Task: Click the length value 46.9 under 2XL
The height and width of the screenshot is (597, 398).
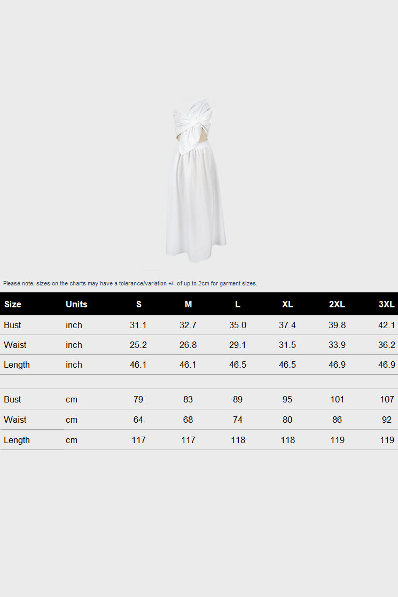Action: [x=337, y=365]
